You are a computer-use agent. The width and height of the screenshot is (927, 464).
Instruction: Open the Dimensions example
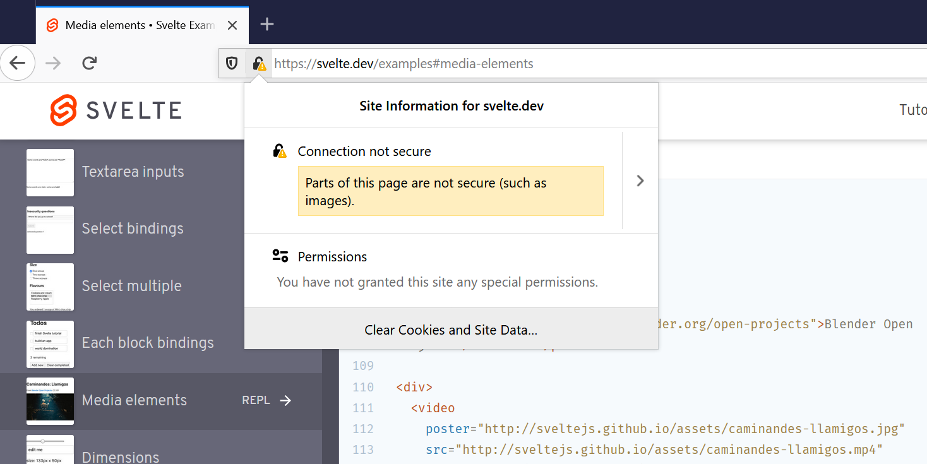(121, 456)
